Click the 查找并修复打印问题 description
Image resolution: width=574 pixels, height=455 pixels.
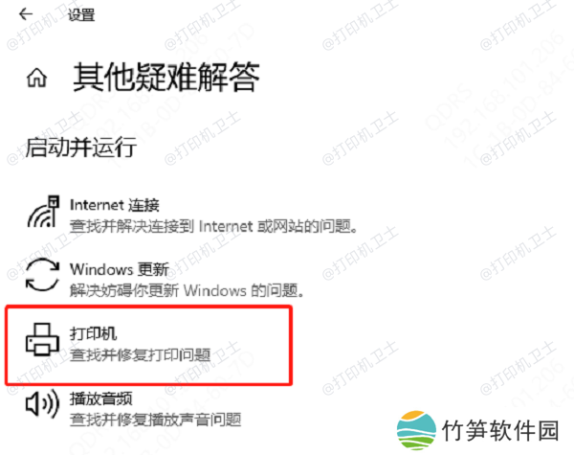pos(141,355)
